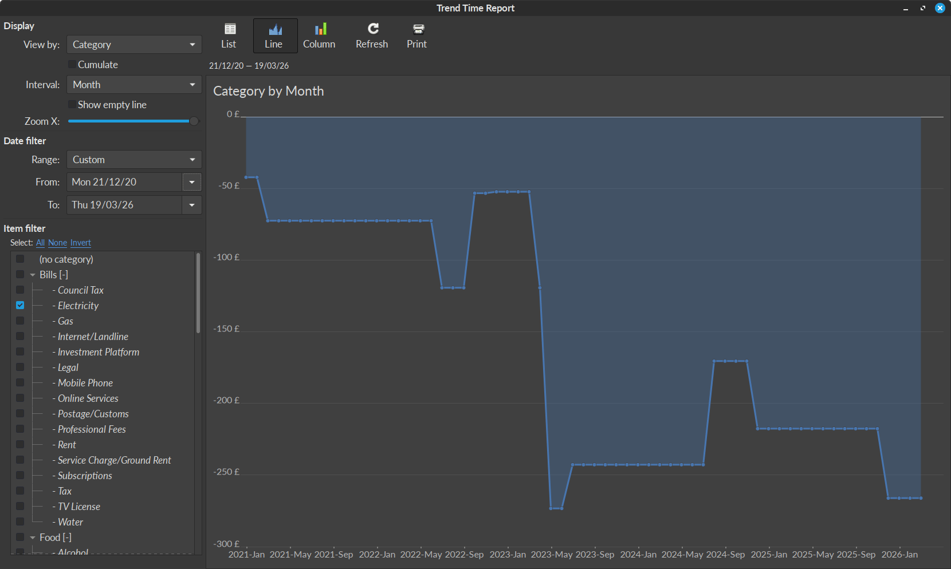Open the date Range dropdown
This screenshot has width=951, height=569.
[x=134, y=160]
